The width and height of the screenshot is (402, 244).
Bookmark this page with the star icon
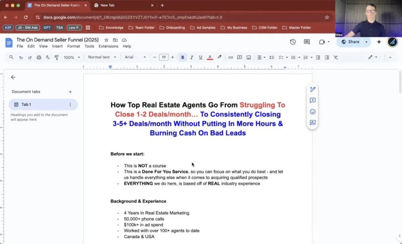327,17
